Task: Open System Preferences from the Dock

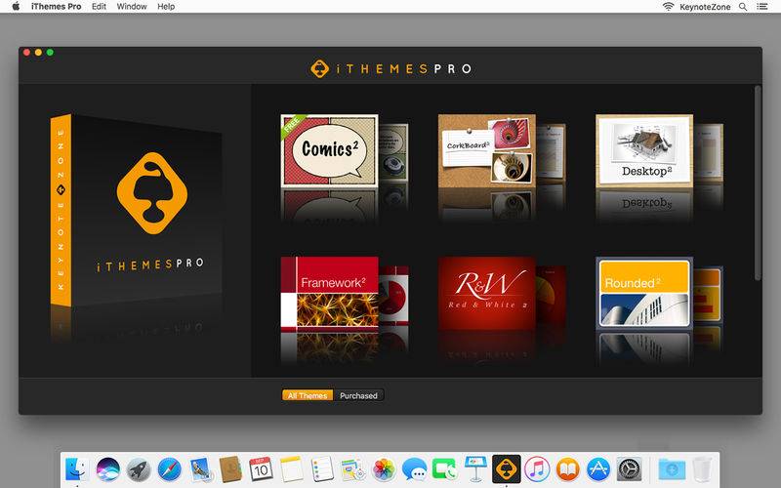Action: [630, 469]
